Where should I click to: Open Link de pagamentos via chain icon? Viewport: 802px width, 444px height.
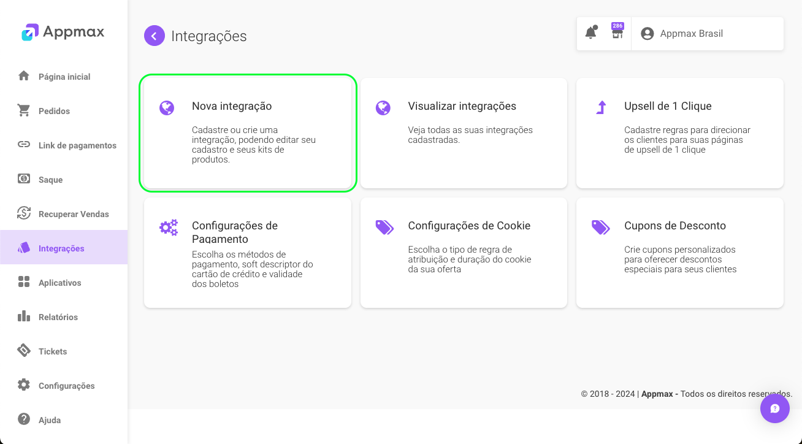pos(23,145)
